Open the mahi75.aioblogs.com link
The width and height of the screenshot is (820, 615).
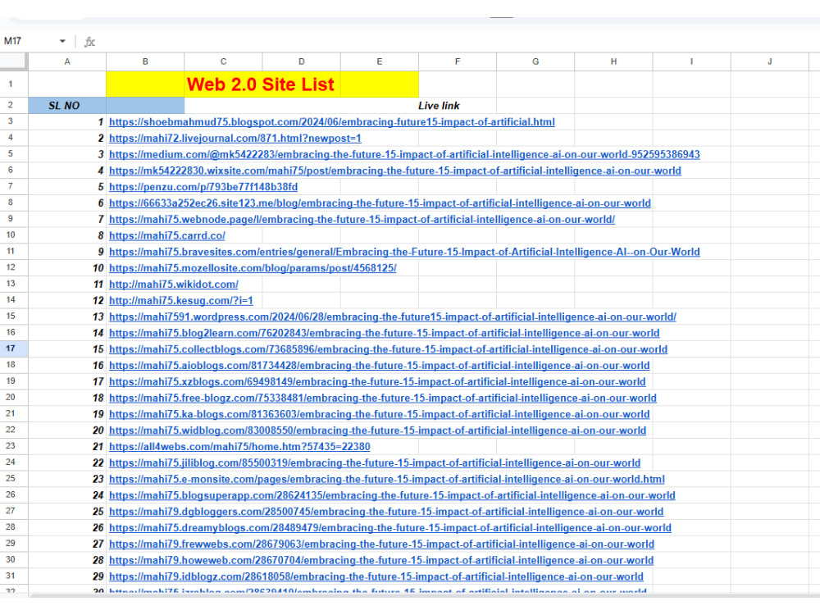(379, 365)
